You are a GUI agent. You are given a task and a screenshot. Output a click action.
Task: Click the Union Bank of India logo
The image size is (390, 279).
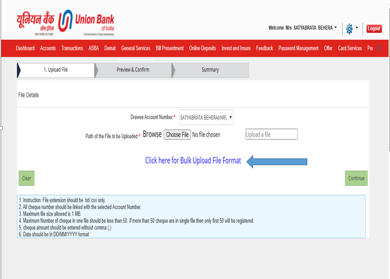point(66,22)
